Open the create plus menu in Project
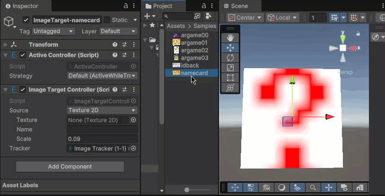 click(x=149, y=16)
